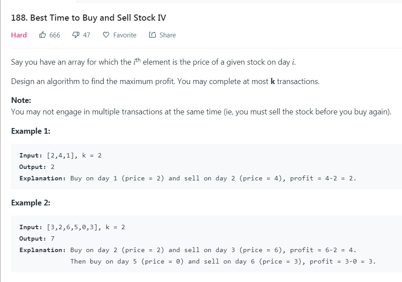Image resolution: width=402 pixels, height=282 pixels.
Task: Click the Example 1 Output: 2 line
Action: point(37,167)
